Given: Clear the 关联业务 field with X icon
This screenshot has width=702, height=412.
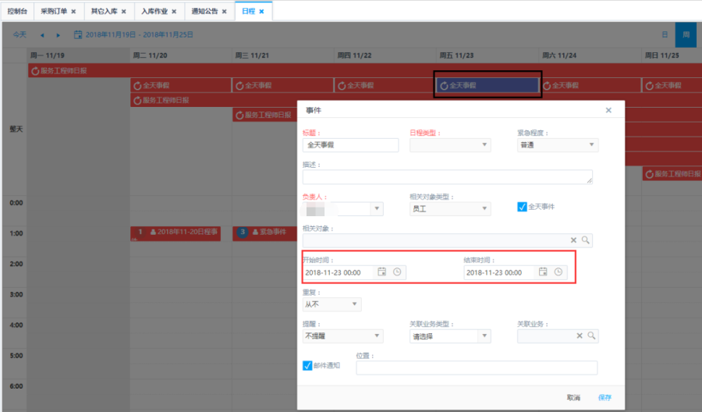Looking at the screenshot, I should pos(580,336).
